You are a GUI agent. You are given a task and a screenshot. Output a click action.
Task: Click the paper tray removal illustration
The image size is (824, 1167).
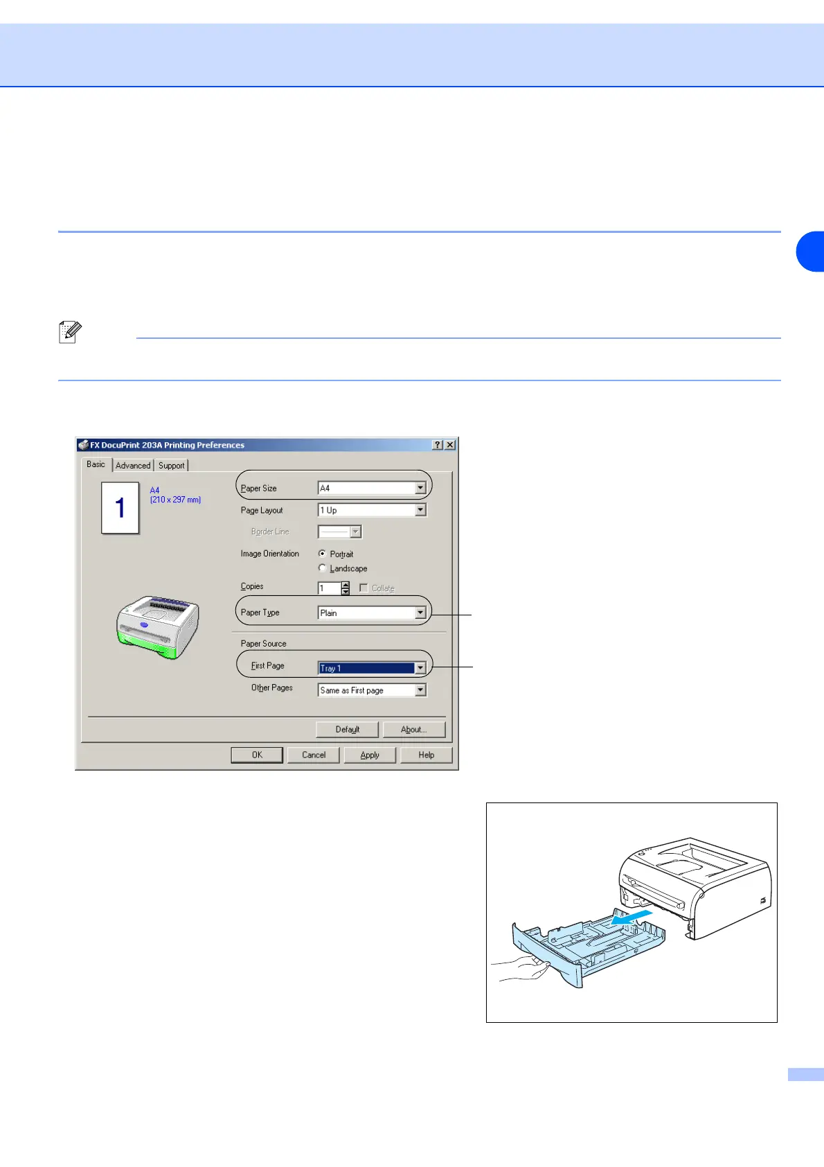632,912
